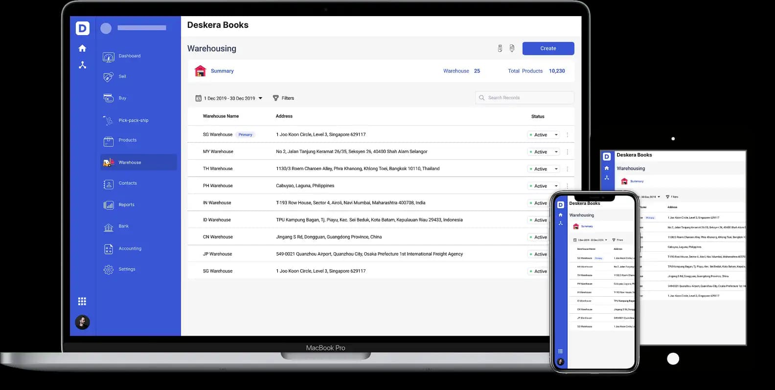The width and height of the screenshot is (775, 390).
Task: Open Dashboard from the sidebar
Action: click(x=129, y=56)
